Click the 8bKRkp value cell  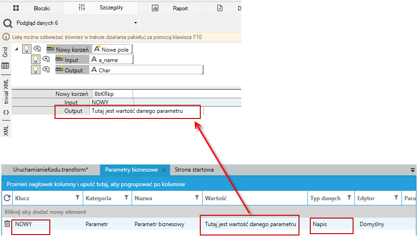112,94
